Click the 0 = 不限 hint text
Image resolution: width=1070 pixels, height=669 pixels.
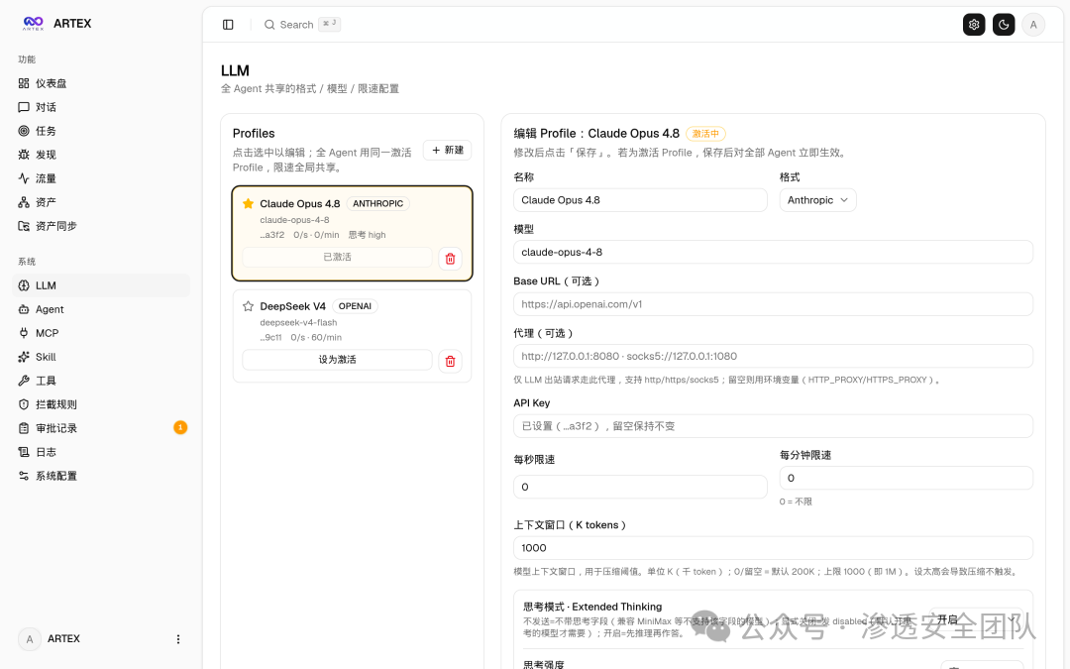[796, 502]
